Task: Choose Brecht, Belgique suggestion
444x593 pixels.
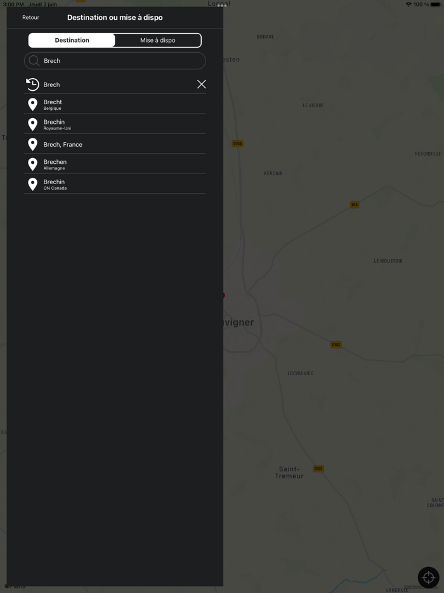Action: point(115,104)
